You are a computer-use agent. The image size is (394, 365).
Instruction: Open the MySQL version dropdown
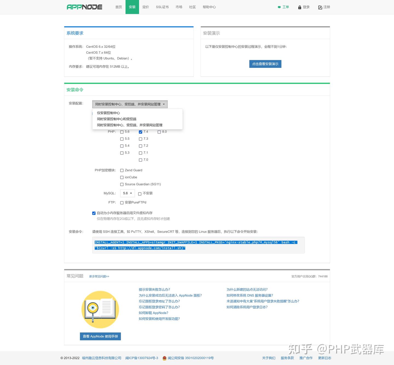point(127,193)
